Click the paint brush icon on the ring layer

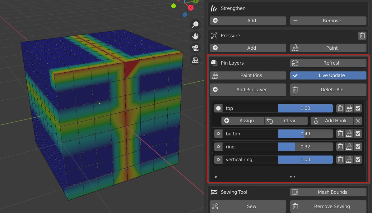pyautogui.click(x=349, y=147)
